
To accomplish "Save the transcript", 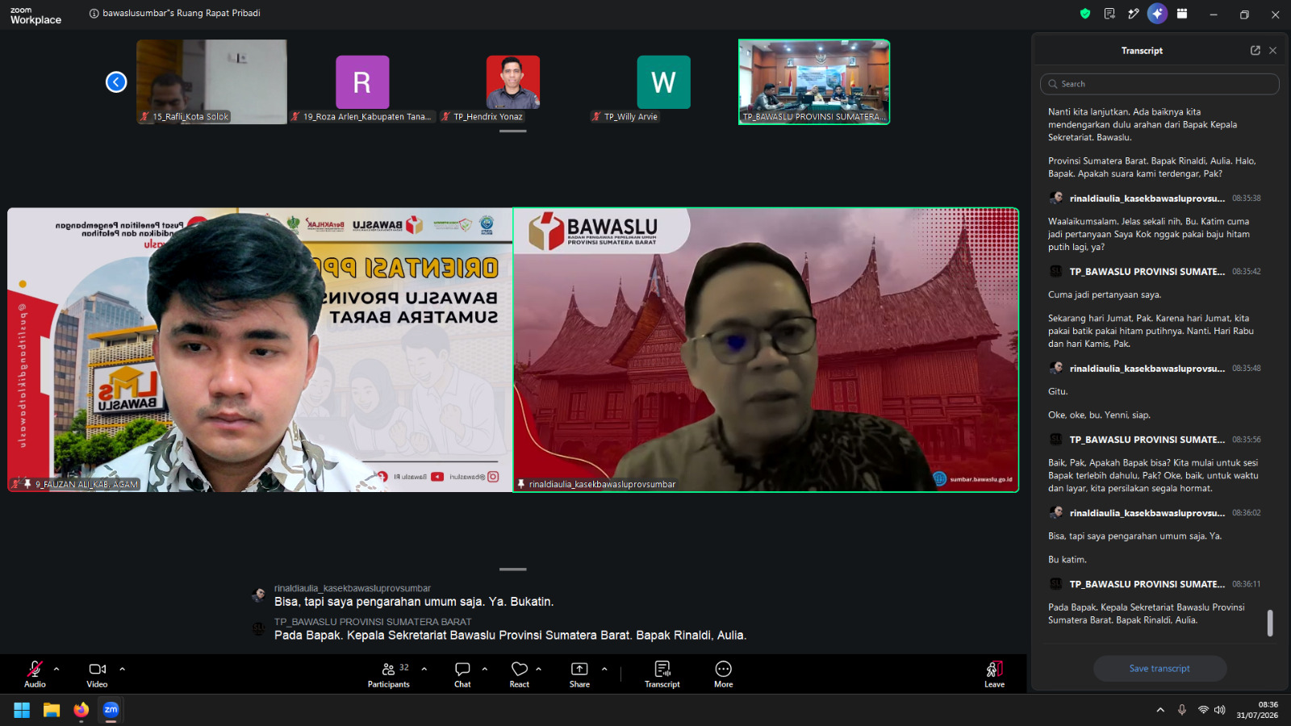I will 1159,669.
